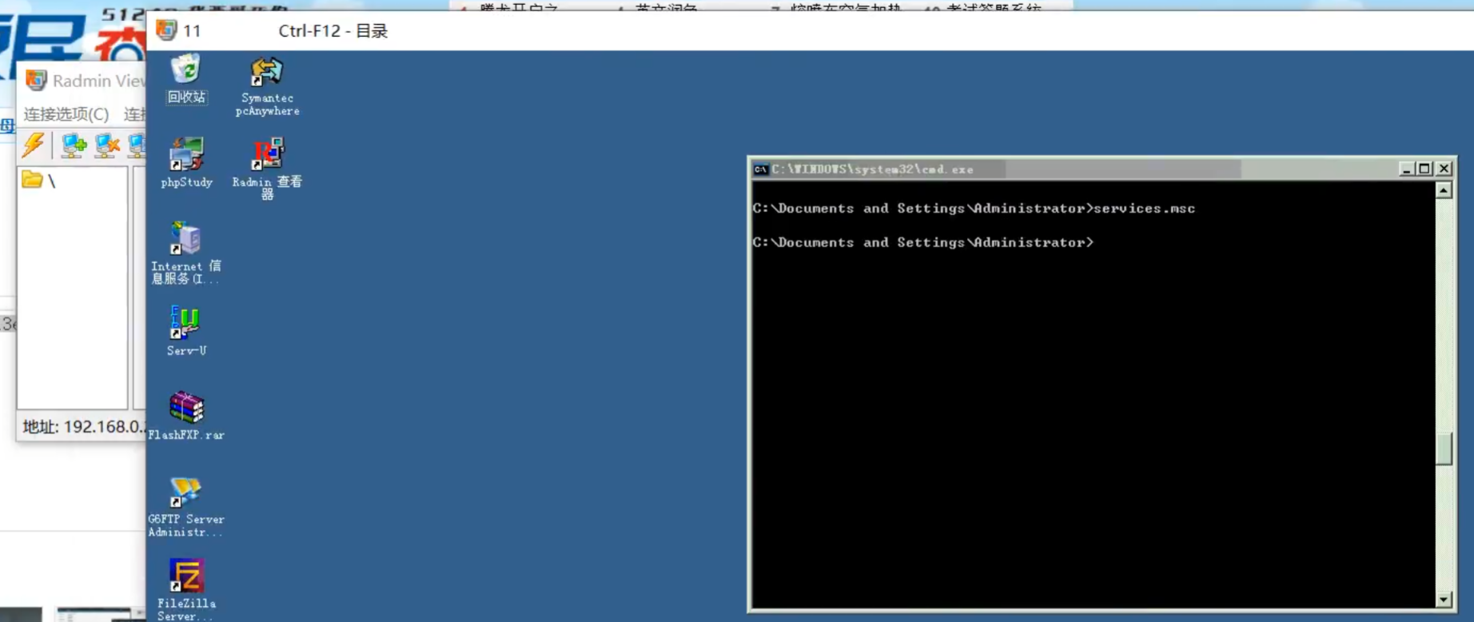Viewport: 1474px width, 622px height.
Task: Launch the phpStudy desktop shortcut
Action: coord(186,155)
